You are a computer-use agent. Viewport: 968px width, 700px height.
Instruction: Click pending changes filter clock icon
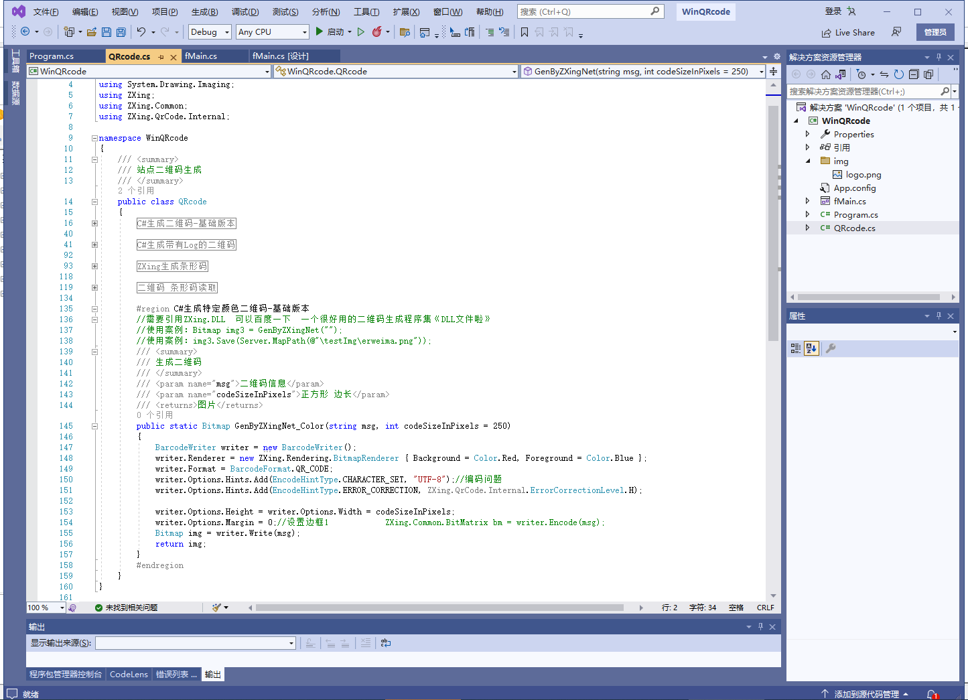(x=861, y=74)
